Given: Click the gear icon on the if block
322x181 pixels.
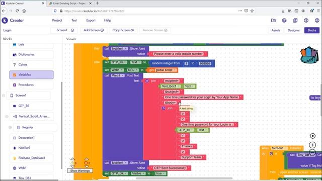Looking at the screenshot, I should click(x=271, y=154).
